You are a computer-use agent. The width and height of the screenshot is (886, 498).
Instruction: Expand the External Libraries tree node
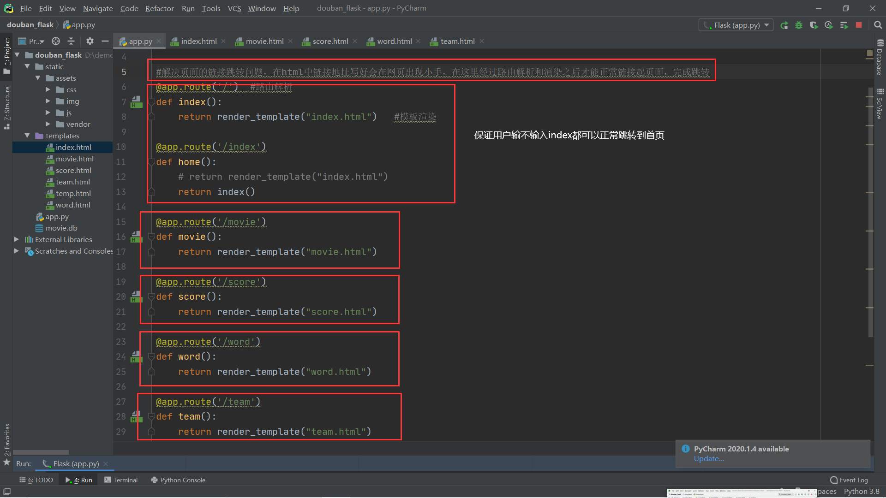click(x=17, y=239)
